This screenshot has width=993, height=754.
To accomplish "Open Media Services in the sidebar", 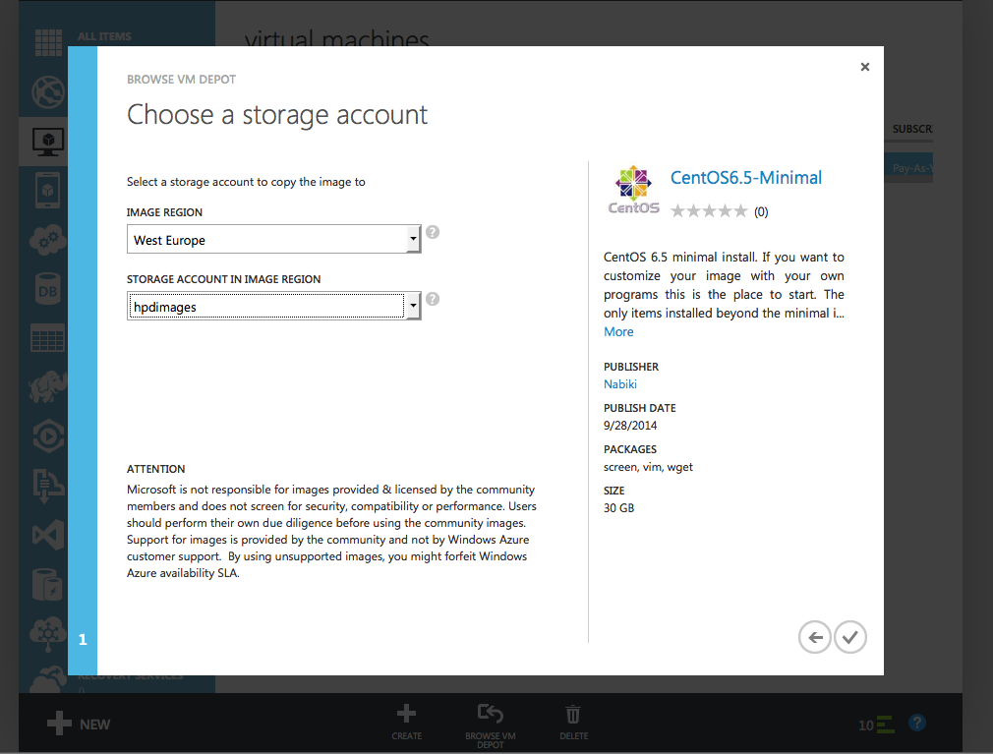I will pos(47,435).
